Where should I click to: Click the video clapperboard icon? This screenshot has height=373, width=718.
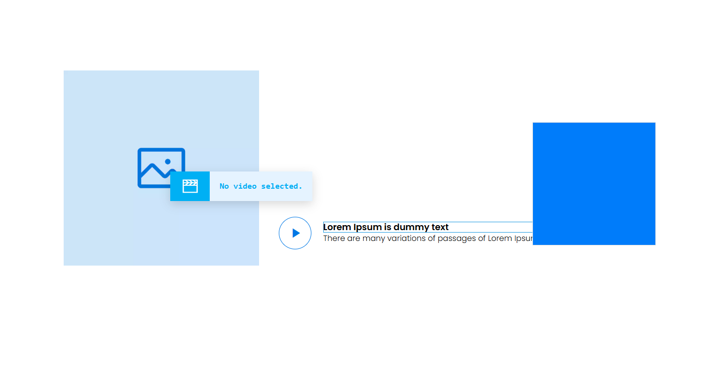[190, 186]
